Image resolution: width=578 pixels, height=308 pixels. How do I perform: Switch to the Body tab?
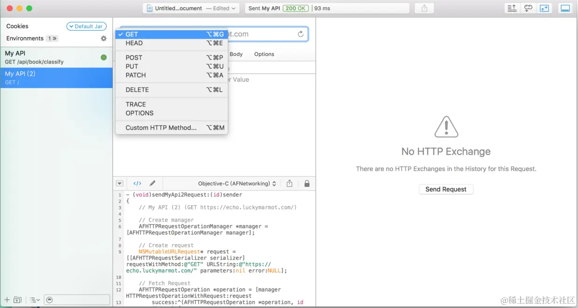(x=236, y=54)
